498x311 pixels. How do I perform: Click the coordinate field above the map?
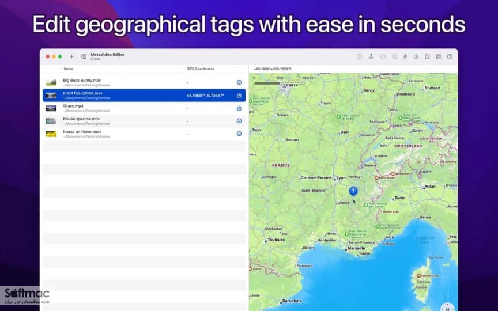(353, 69)
